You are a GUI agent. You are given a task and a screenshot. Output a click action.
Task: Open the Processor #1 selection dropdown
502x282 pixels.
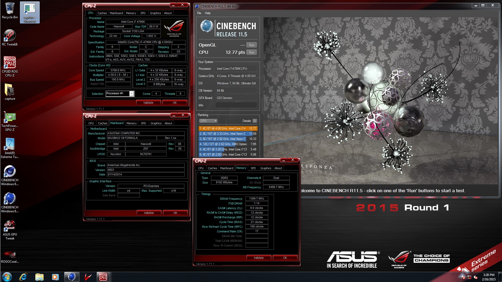(x=132, y=93)
